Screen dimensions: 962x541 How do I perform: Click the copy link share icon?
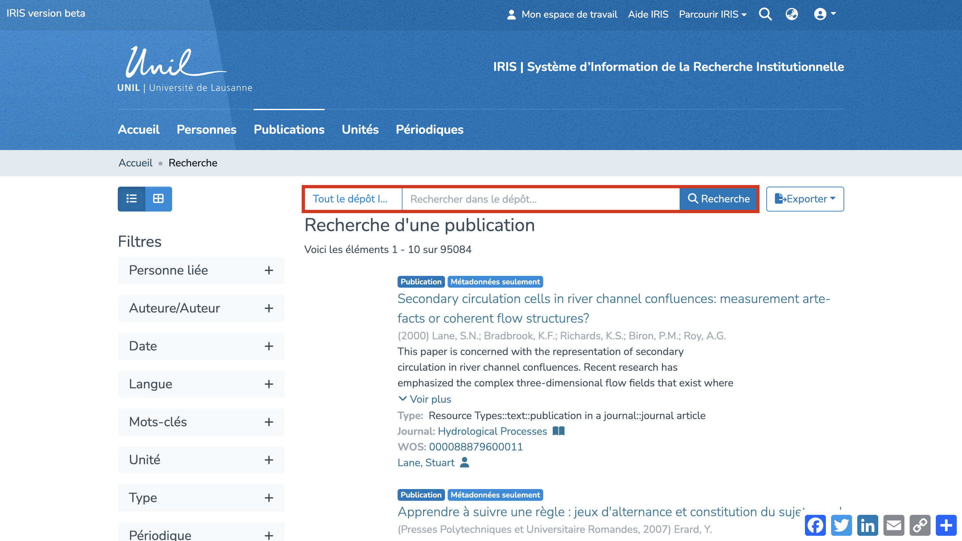click(919, 525)
